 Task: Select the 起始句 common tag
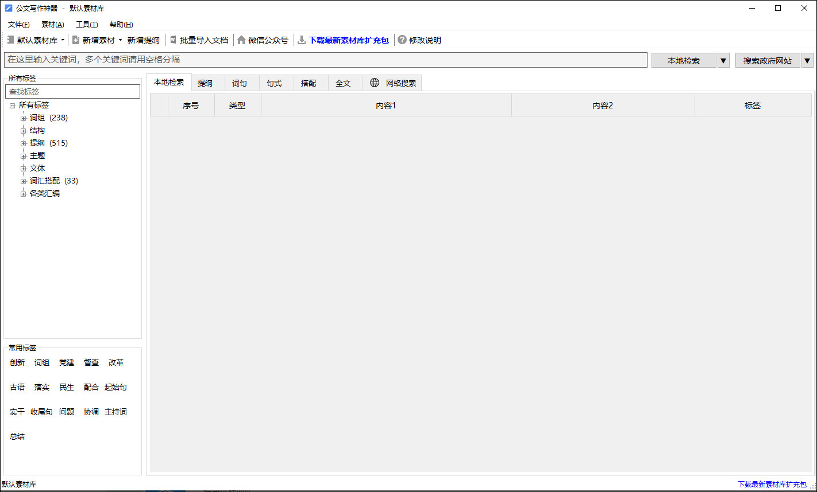tap(116, 387)
